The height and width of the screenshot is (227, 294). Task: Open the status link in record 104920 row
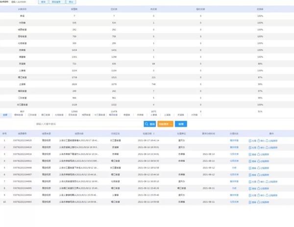(x=234, y=140)
